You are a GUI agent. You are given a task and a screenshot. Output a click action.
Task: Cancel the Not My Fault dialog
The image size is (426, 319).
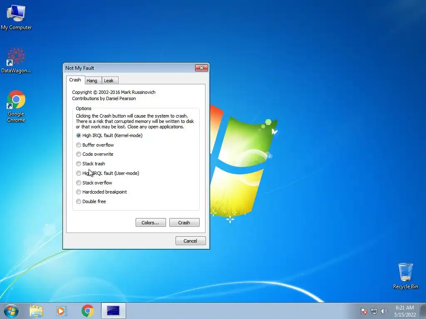click(191, 240)
